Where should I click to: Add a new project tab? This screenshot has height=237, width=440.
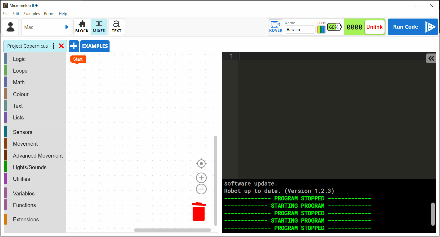click(74, 46)
